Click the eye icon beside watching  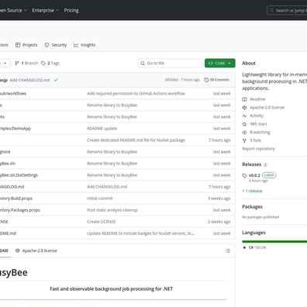(244, 133)
